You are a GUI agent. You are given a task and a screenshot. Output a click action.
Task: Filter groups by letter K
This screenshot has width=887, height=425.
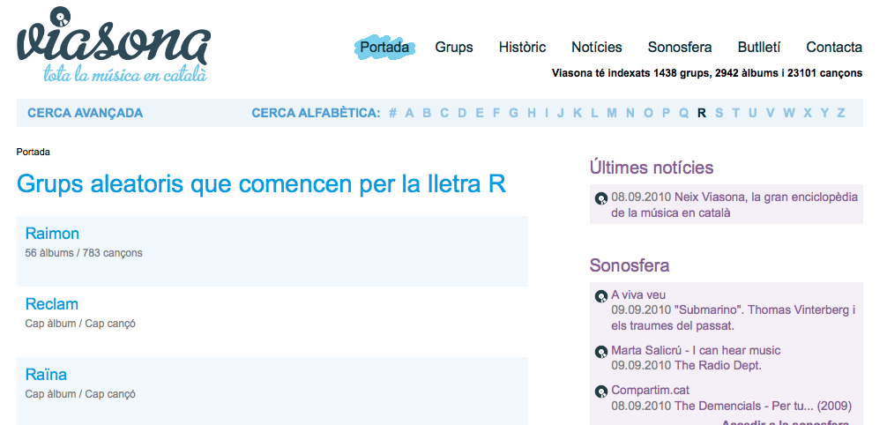pyautogui.click(x=578, y=113)
